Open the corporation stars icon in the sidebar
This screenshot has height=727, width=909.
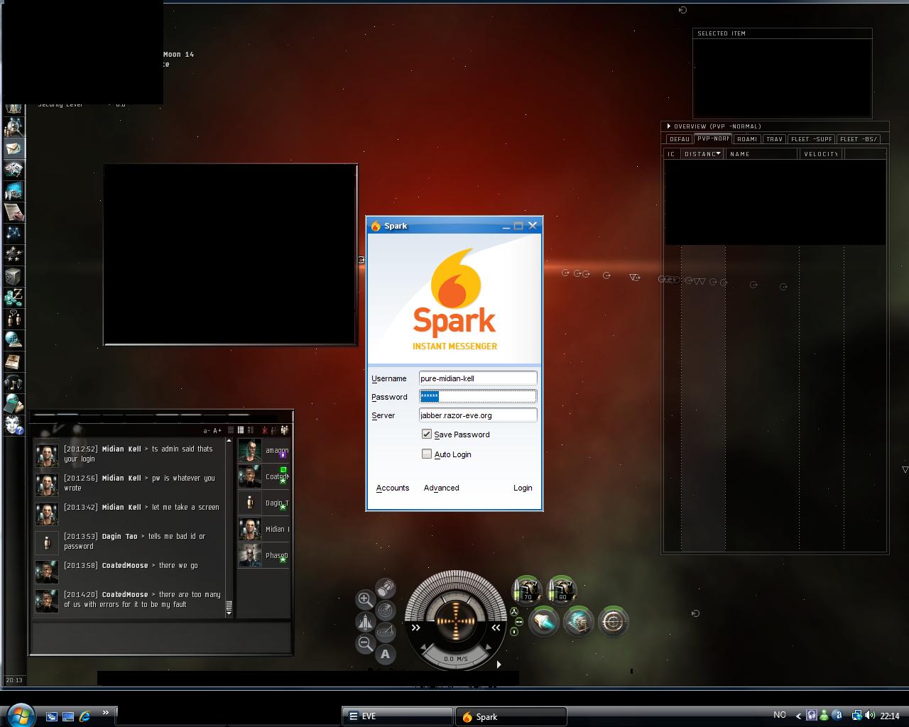[13, 255]
